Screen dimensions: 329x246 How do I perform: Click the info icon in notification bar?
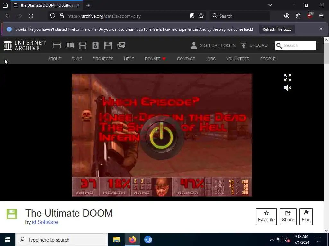[9, 29]
